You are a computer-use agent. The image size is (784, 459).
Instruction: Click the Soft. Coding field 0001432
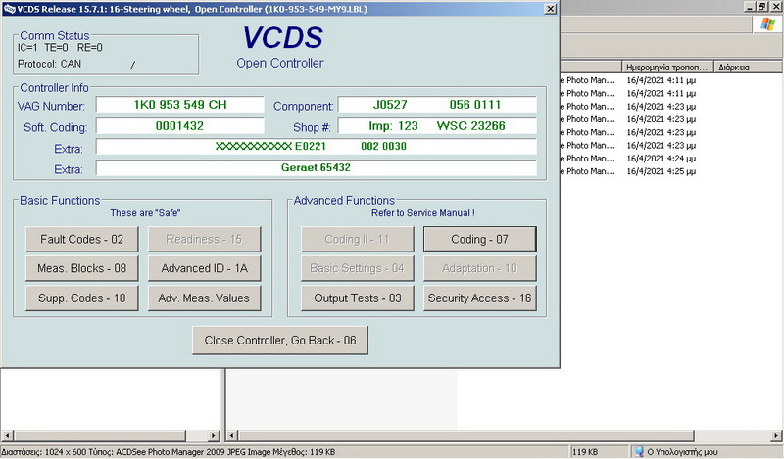pyautogui.click(x=180, y=126)
